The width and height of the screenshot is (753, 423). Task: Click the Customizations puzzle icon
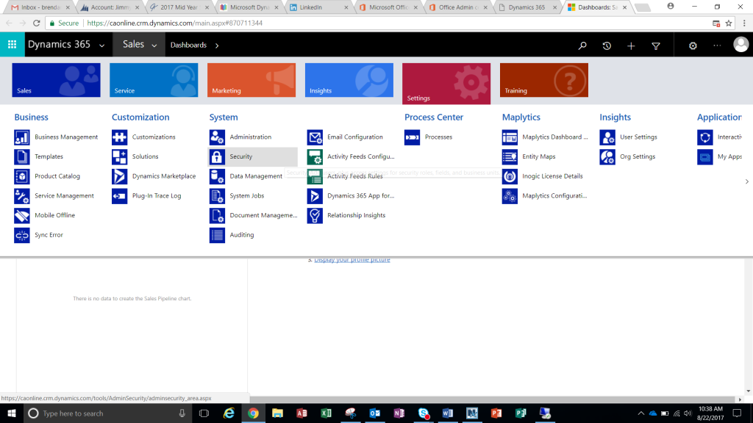coord(120,137)
